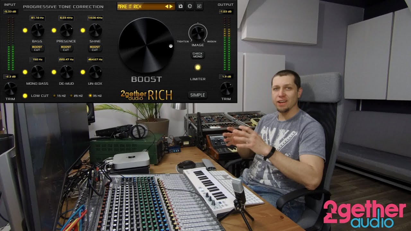Click the Shine frequency field 14.00 KHz
The height and width of the screenshot is (231, 411).
95,18
